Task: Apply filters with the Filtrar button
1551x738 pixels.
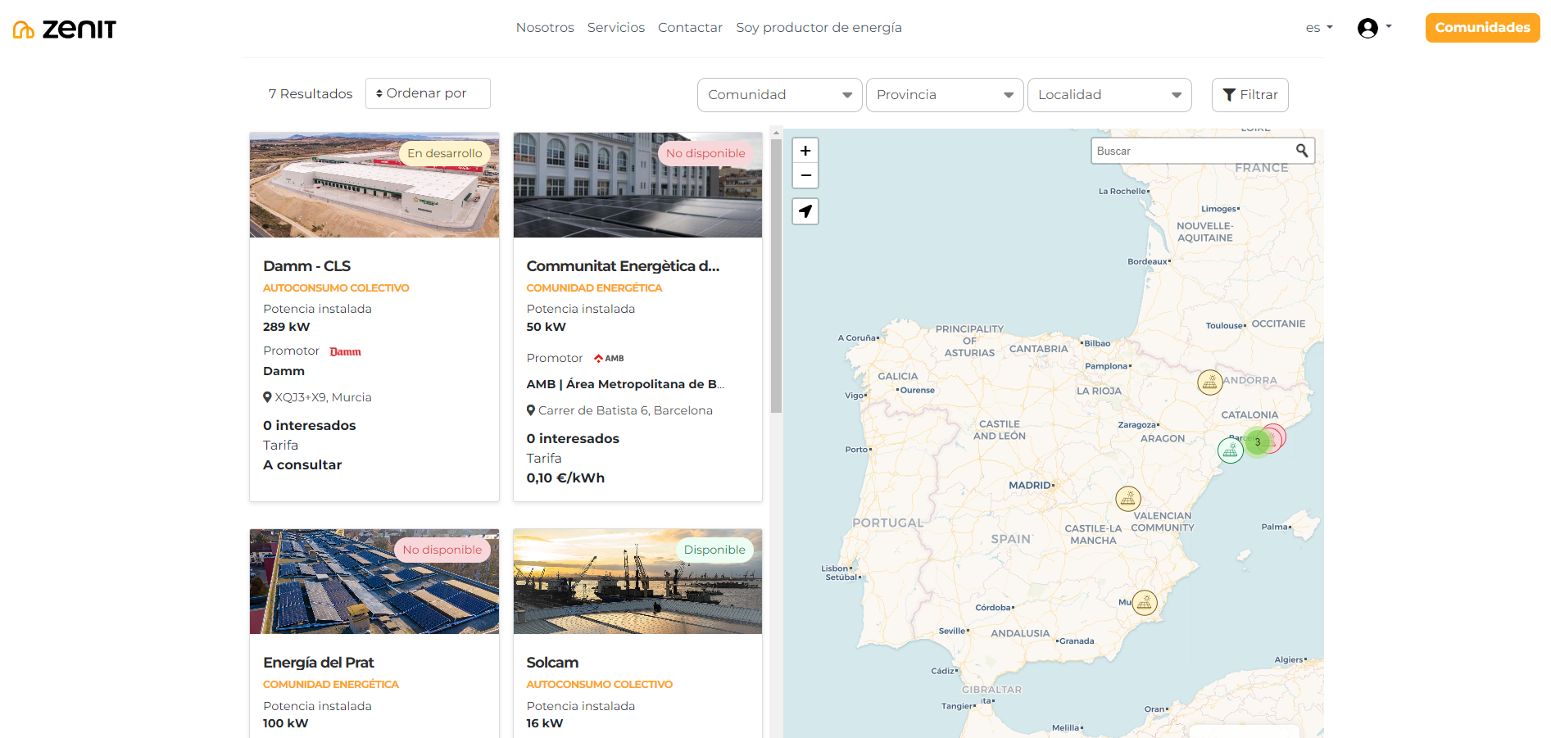Action: 1249,94
